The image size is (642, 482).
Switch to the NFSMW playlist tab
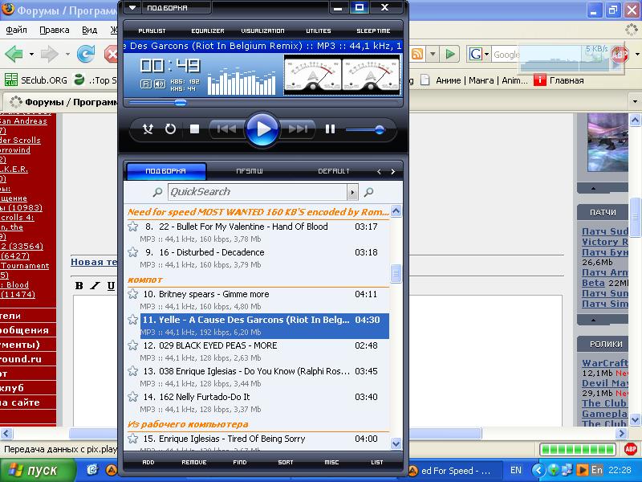click(x=249, y=171)
